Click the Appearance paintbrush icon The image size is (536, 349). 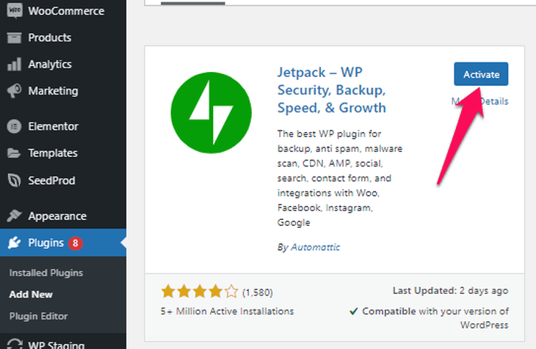13,216
